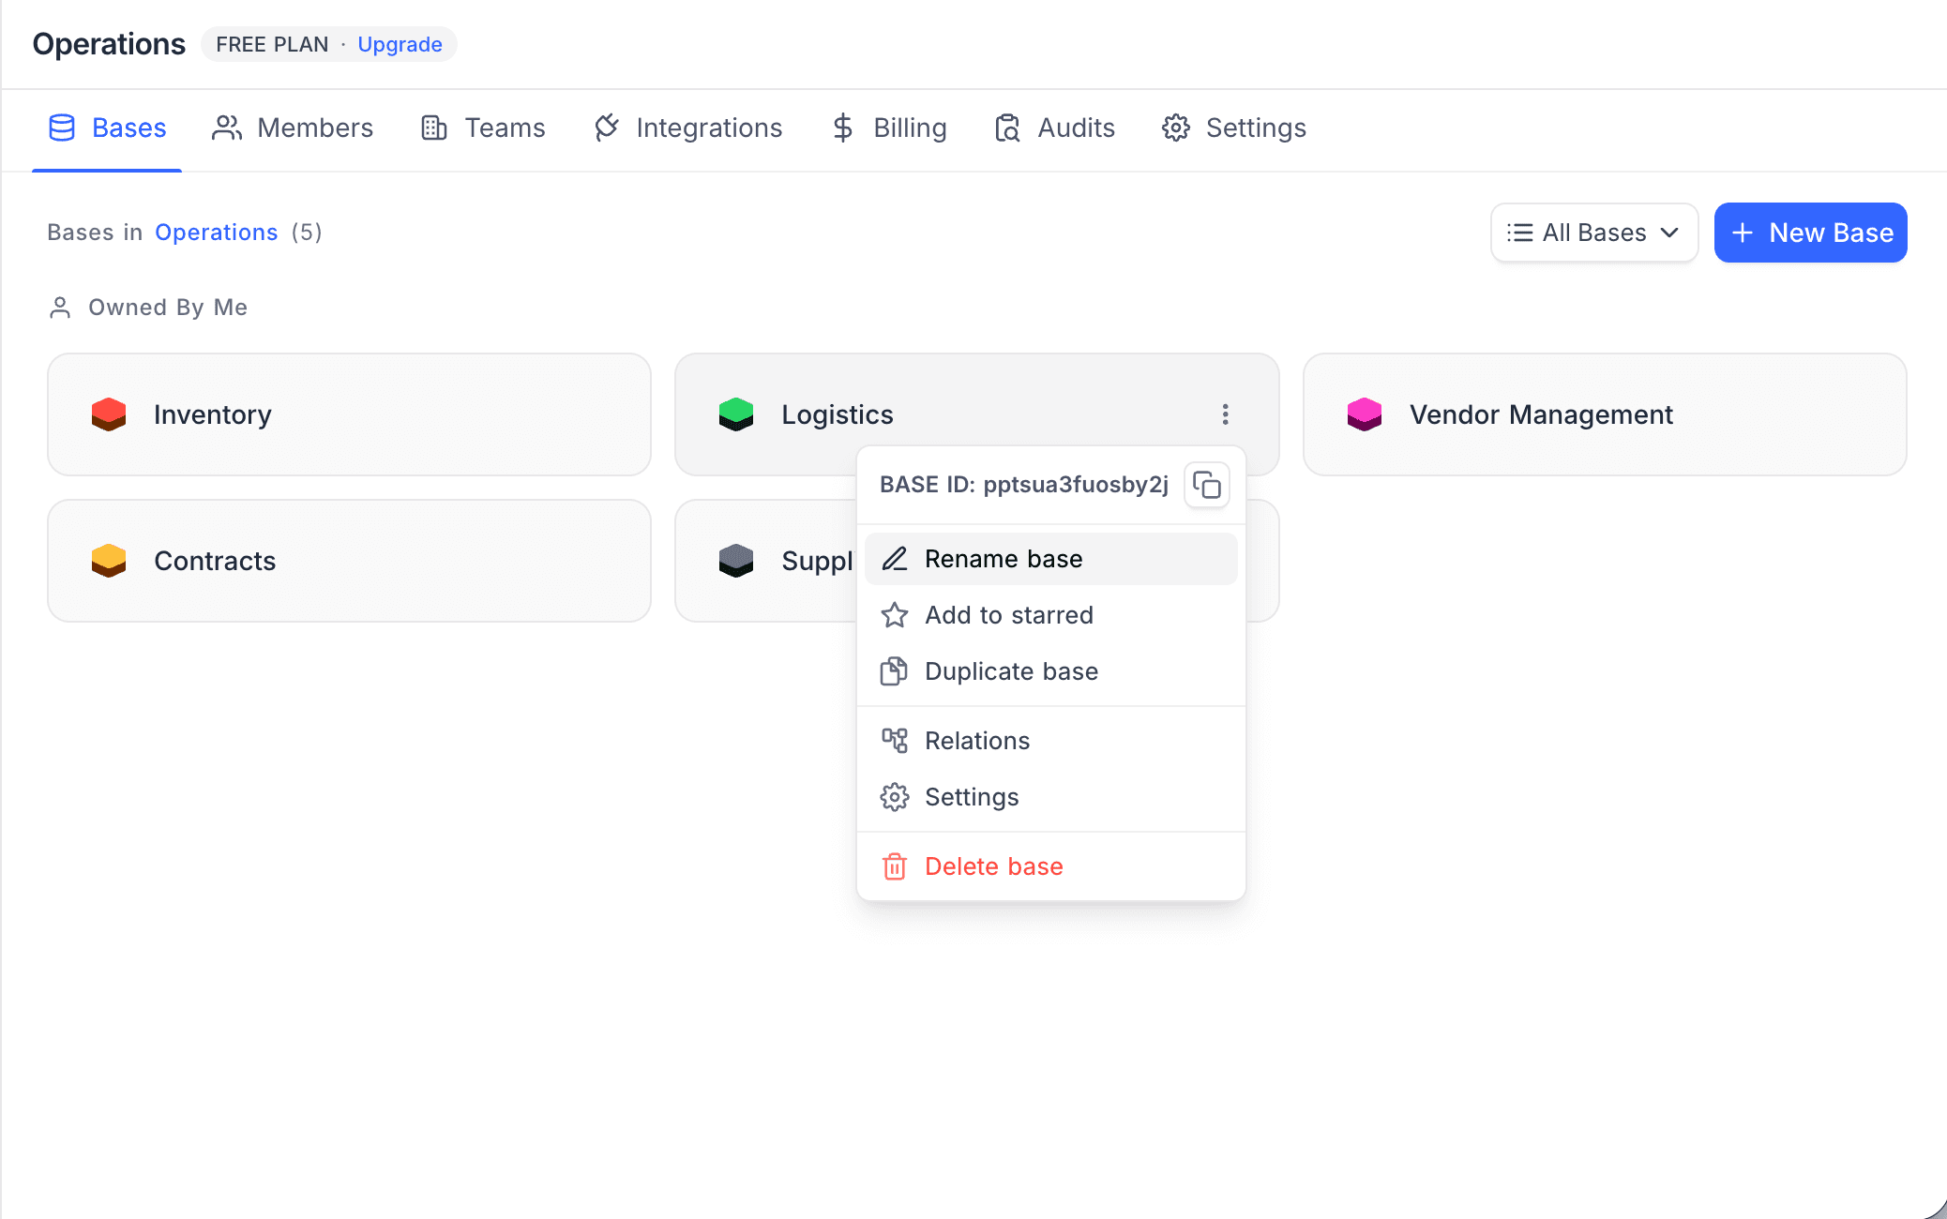Click the red Inventory base icon
The height and width of the screenshot is (1219, 1947).
click(109, 414)
